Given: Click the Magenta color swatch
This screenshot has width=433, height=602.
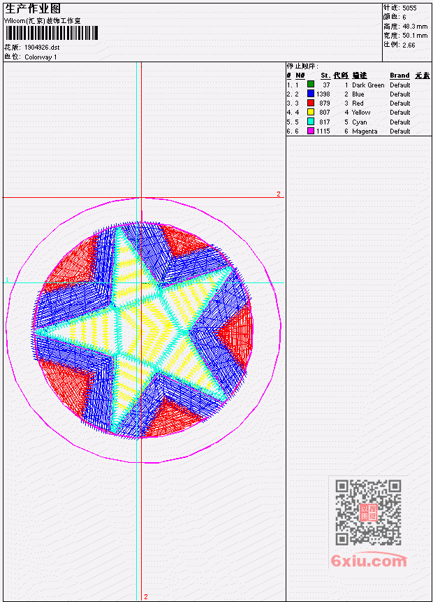Looking at the screenshot, I should (311, 131).
